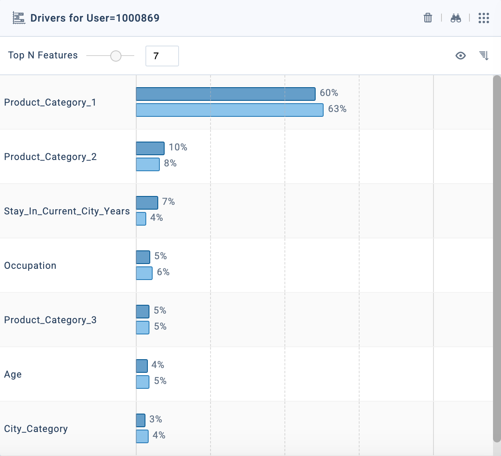Open the nine-dot grid menu
This screenshot has height=456, width=501.
[x=484, y=18]
